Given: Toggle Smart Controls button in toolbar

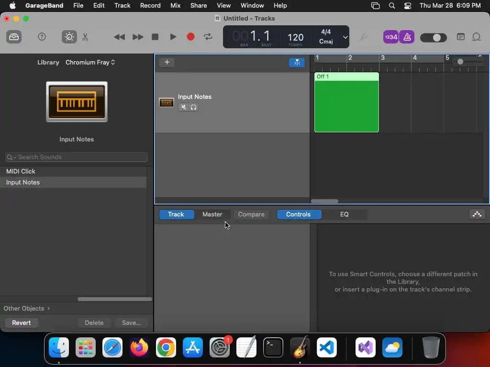Looking at the screenshot, I should [69, 37].
